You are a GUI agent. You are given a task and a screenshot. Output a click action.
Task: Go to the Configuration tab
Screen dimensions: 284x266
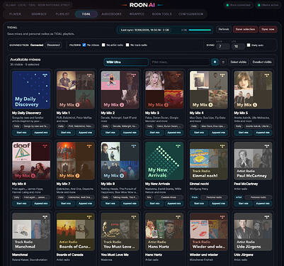[191, 14]
